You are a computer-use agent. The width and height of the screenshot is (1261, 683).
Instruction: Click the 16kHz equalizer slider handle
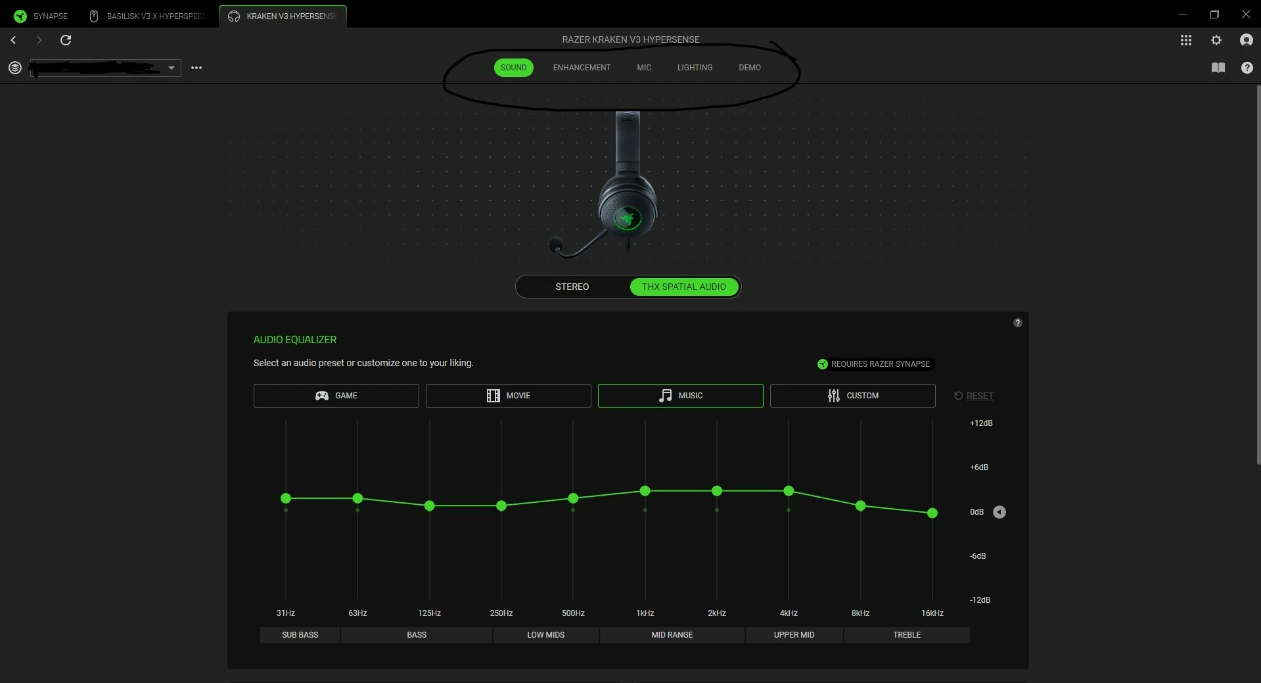click(932, 513)
